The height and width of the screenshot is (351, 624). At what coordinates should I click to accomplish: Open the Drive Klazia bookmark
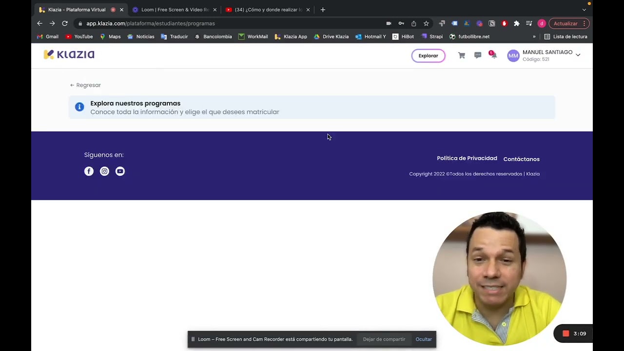(331, 37)
